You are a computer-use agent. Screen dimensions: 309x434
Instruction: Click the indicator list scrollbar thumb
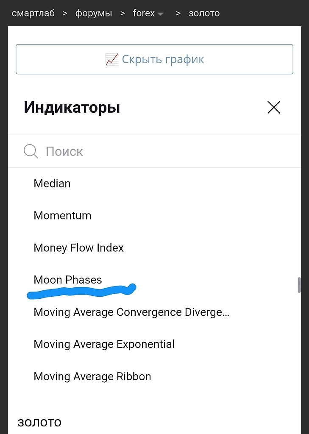299,285
